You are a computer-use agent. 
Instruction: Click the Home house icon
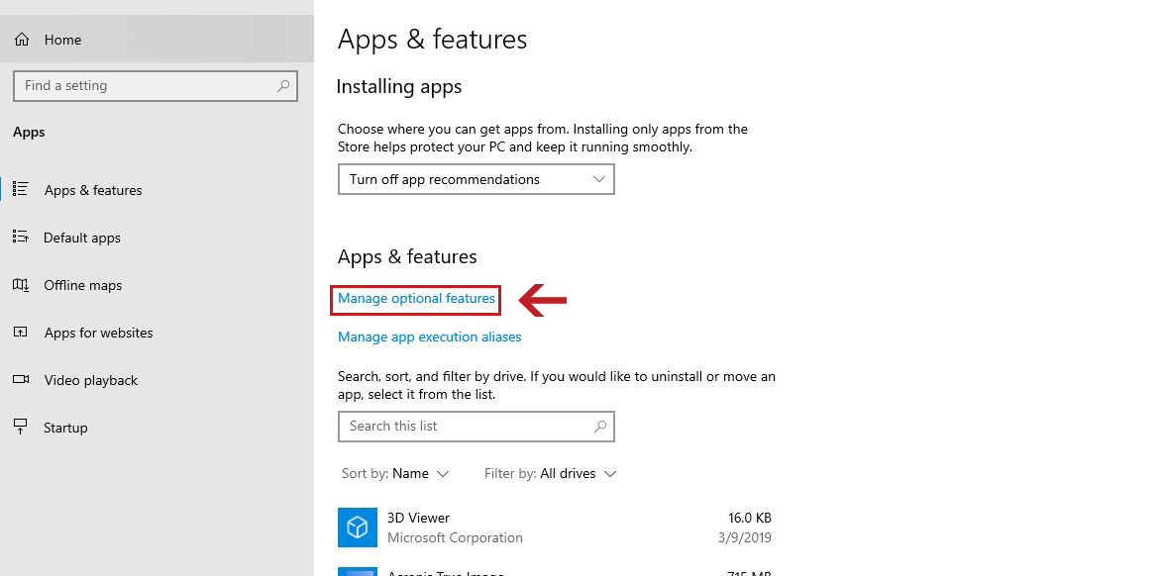(x=22, y=40)
